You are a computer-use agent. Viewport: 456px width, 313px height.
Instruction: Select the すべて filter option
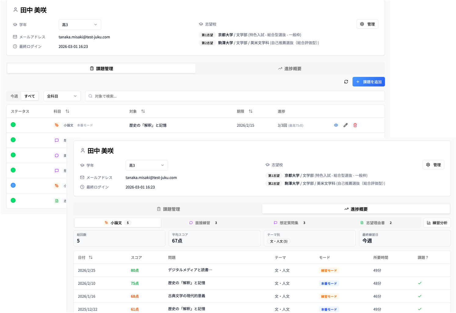(30, 96)
